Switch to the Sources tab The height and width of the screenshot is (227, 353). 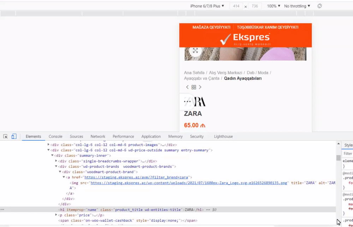(76, 136)
